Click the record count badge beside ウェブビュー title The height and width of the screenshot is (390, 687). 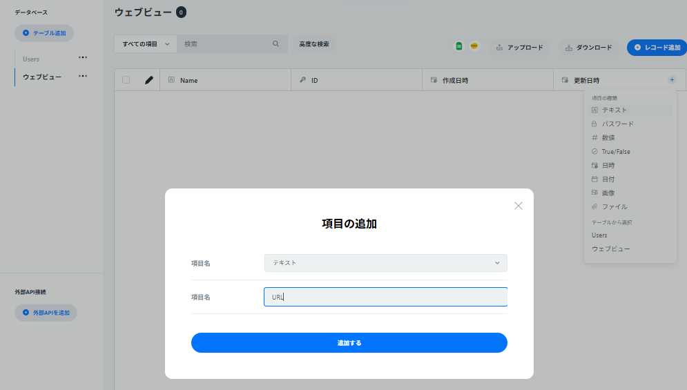tap(181, 12)
